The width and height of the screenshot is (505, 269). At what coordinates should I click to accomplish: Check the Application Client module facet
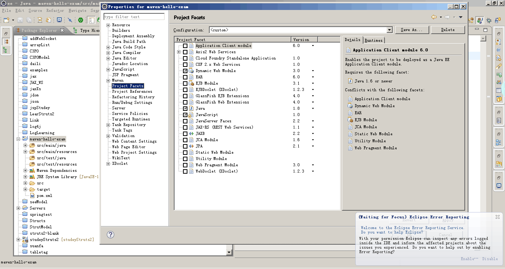pos(185,46)
